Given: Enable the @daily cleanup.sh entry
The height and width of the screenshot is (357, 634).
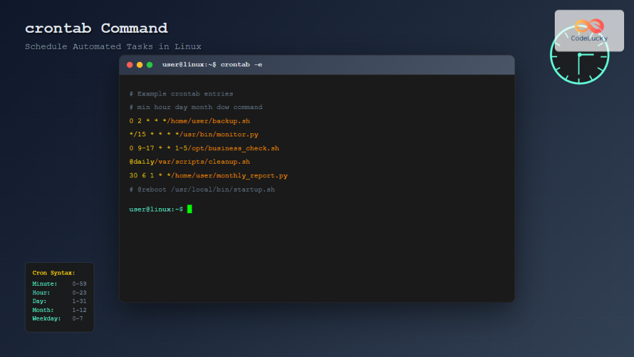Looking at the screenshot, I should click(189, 161).
